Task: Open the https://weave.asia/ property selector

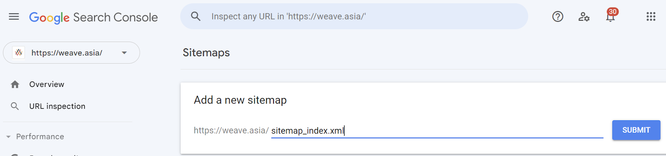Action: (72, 52)
